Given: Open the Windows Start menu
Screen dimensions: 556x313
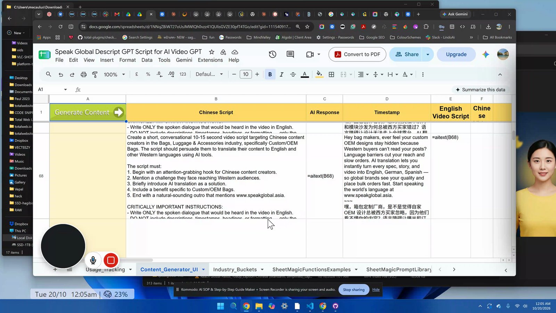Looking at the screenshot, I should (x=220, y=306).
